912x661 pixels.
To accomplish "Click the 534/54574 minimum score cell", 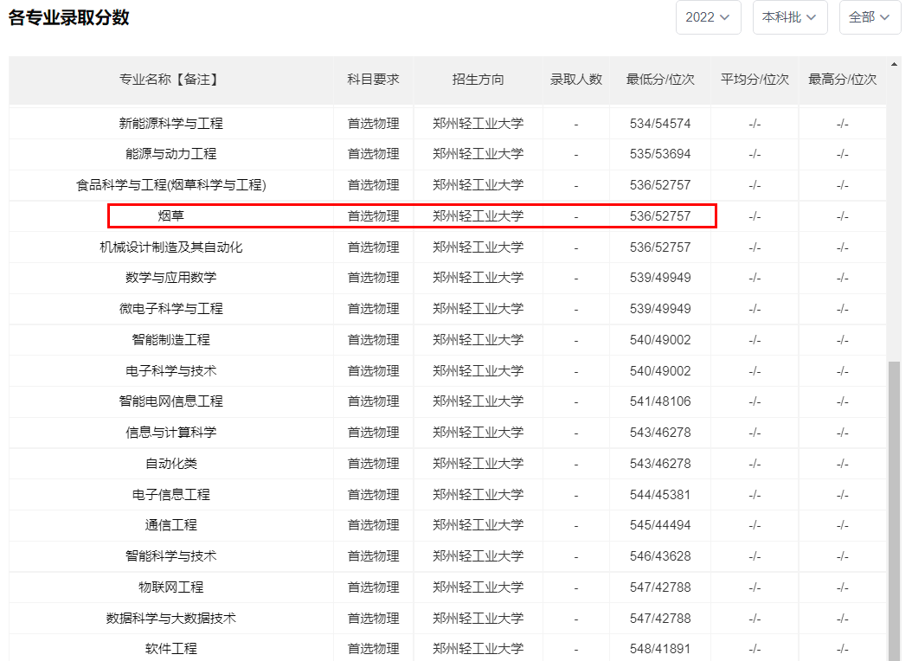I will pos(660,124).
